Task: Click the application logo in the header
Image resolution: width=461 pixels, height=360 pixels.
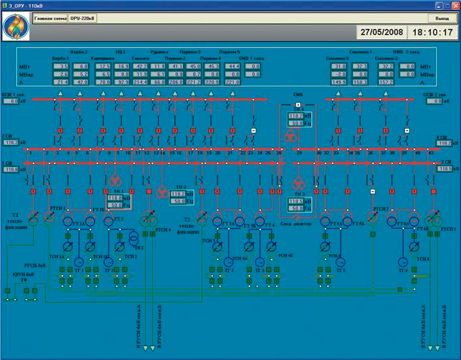Action: [x=15, y=27]
